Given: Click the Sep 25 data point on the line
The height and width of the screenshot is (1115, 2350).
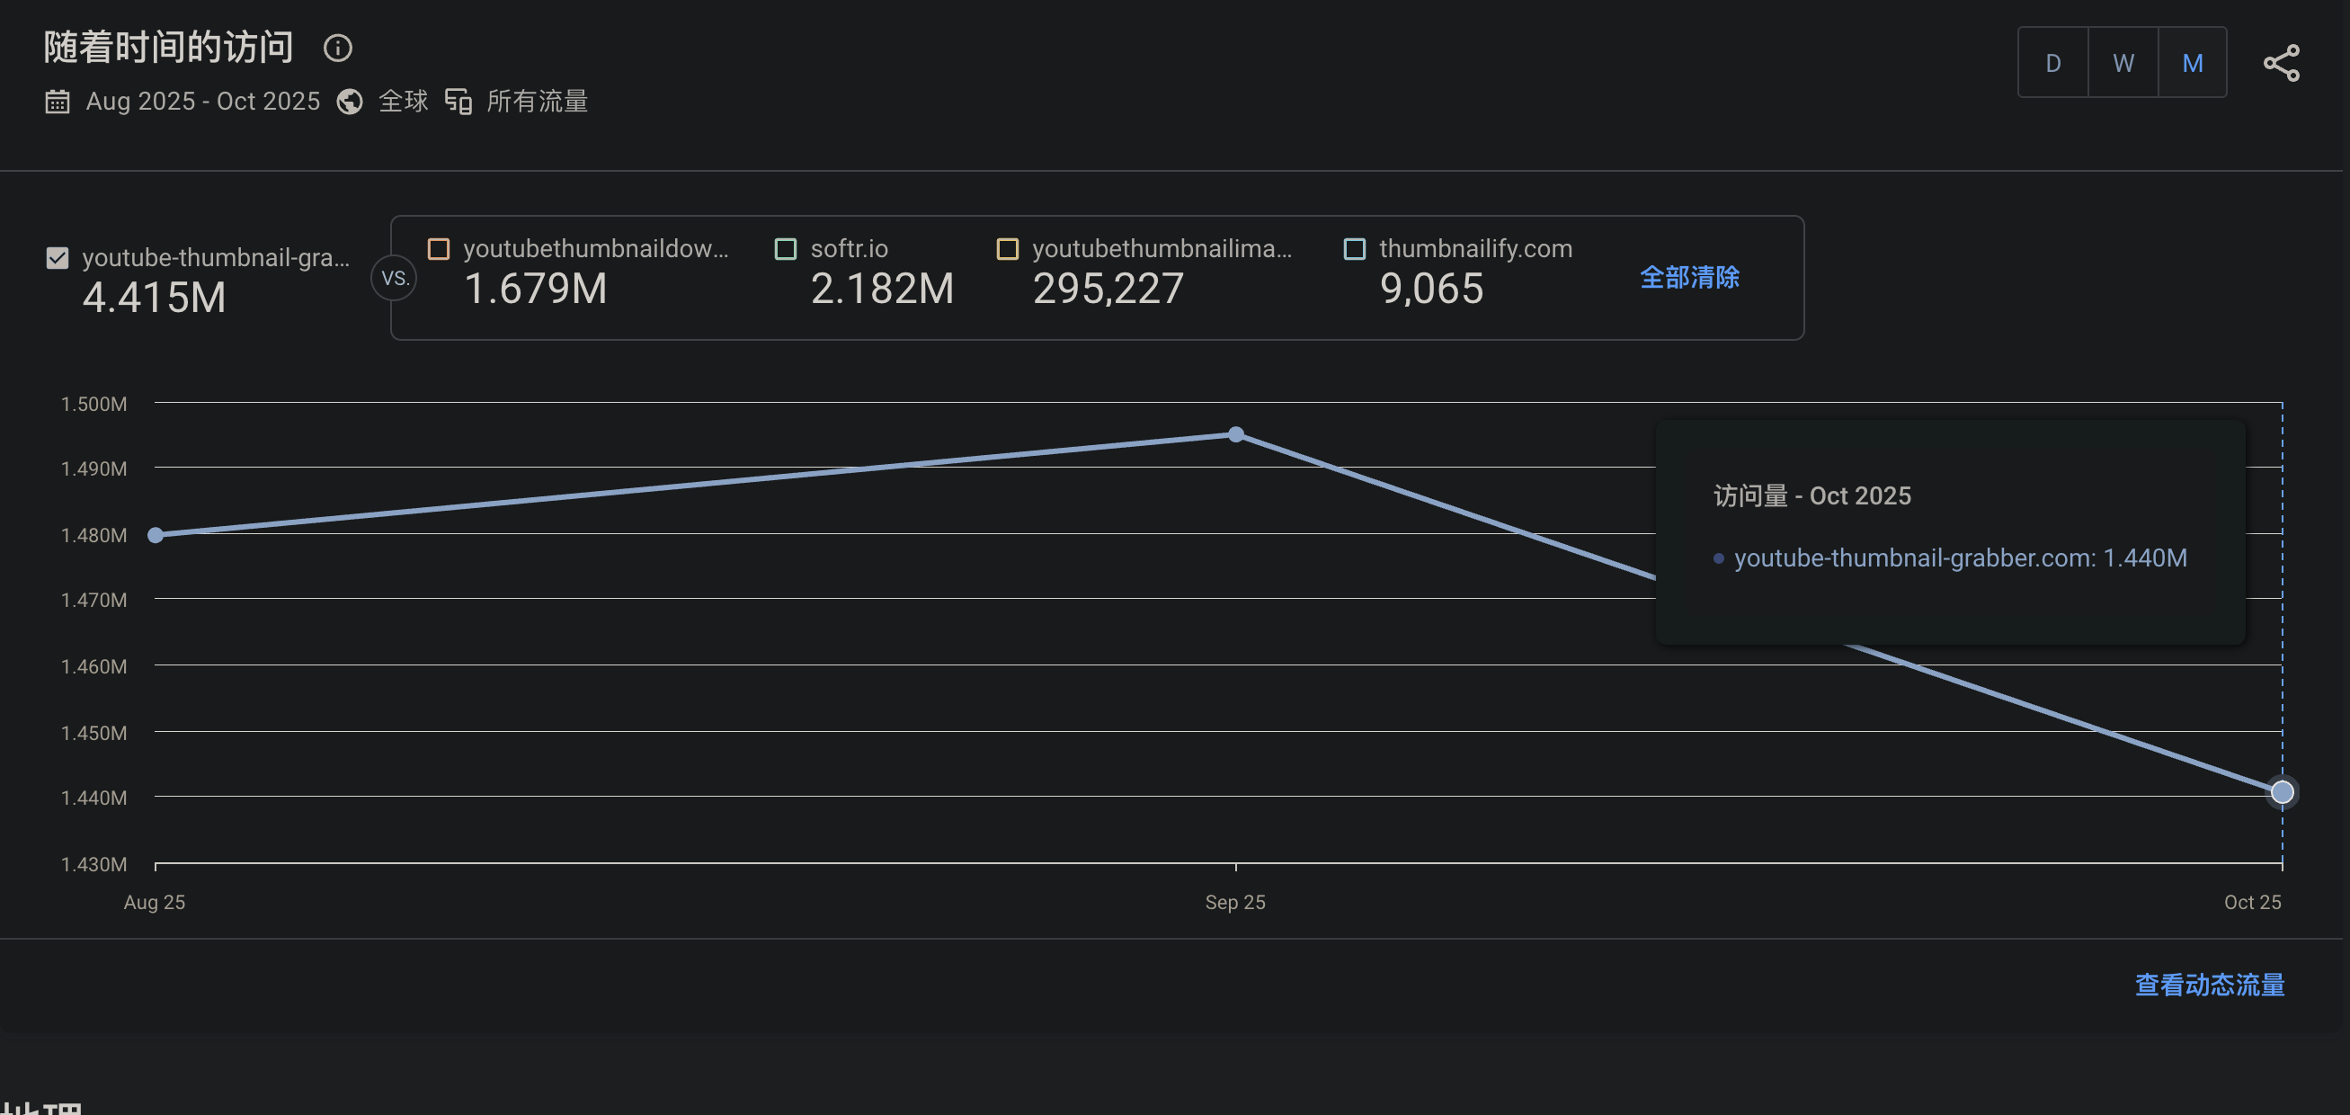Looking at the screenshot, I should 1235,435.
